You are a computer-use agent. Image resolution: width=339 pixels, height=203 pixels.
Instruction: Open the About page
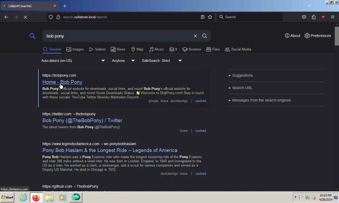(x=293, y=36)
